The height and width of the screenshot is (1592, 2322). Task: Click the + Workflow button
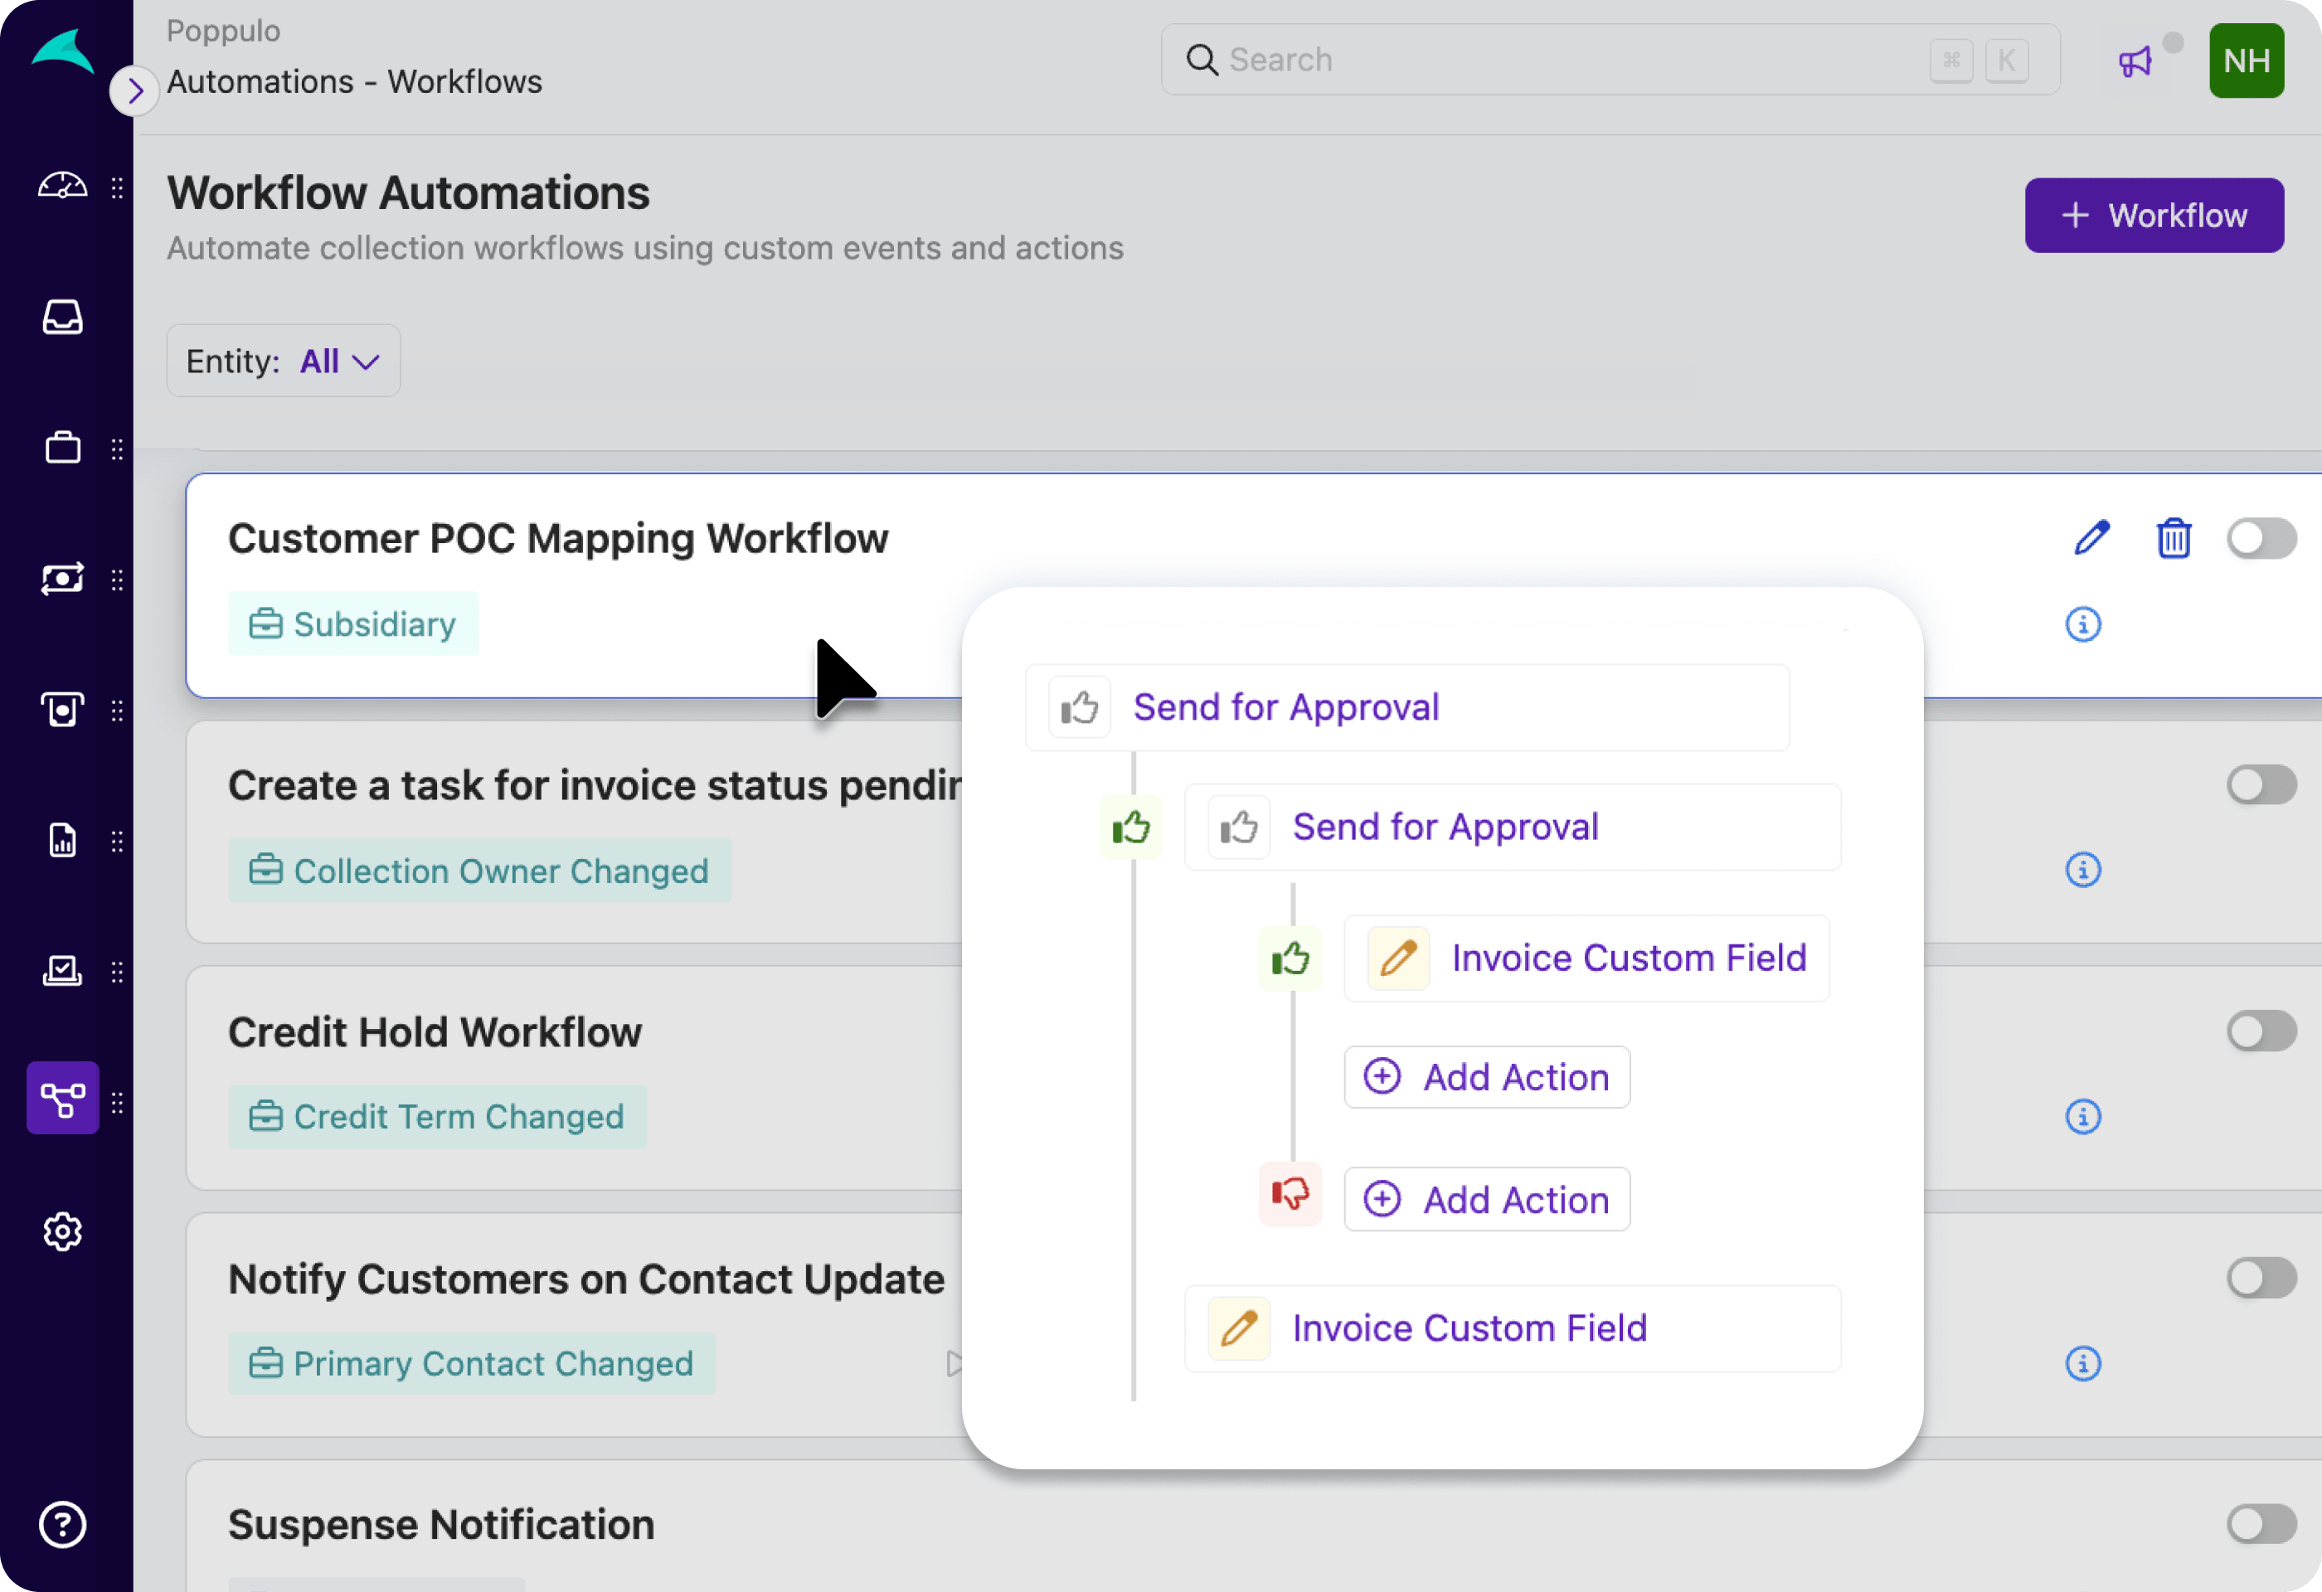pyautogui.click(x=2153, y=216)
